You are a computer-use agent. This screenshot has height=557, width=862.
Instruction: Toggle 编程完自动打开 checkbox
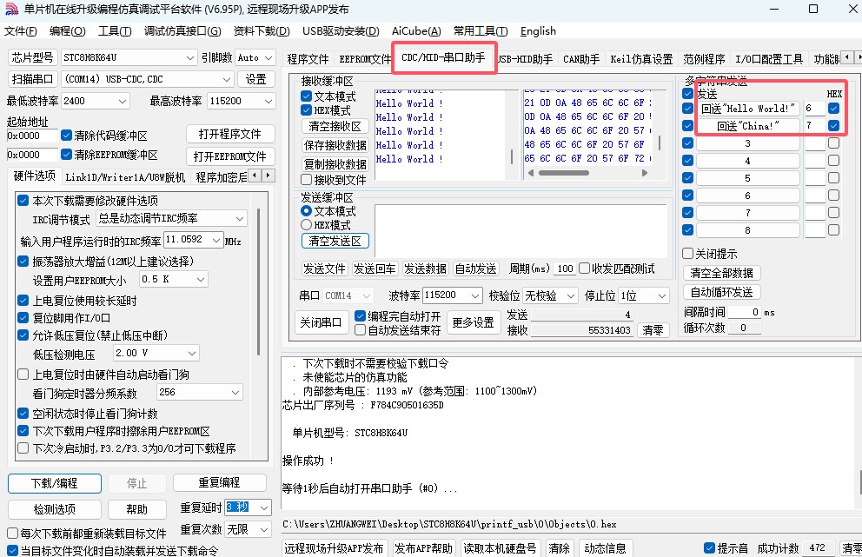(360, 316)
